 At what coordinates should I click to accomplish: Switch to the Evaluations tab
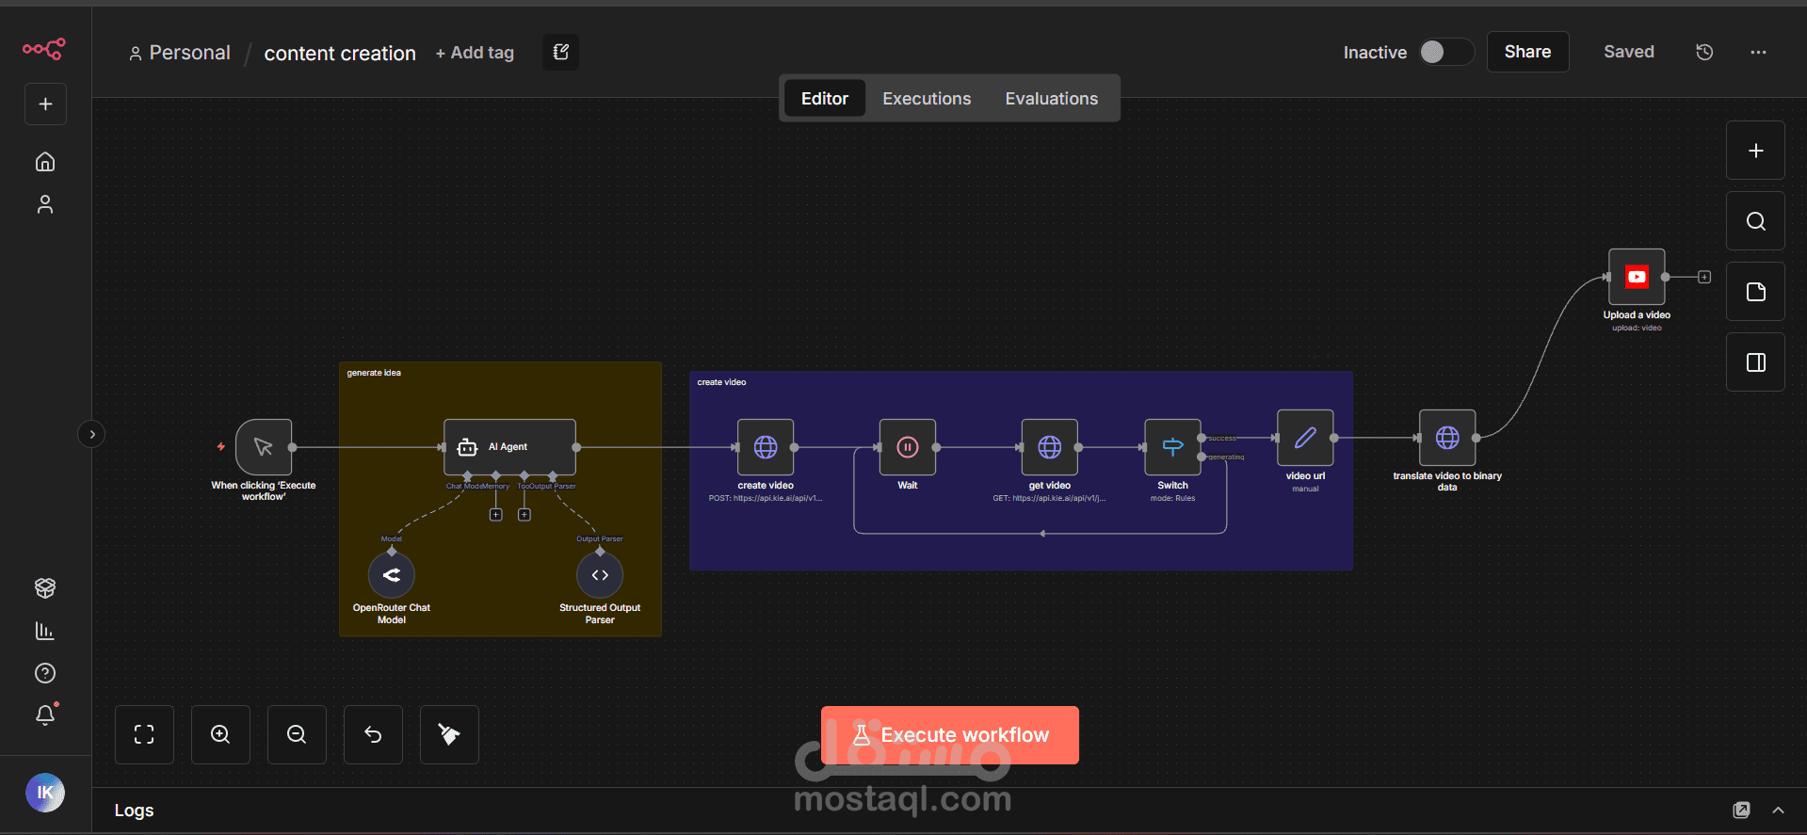coord(1051,99)
